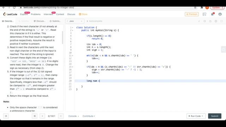Click the "Note:" heading
The width and height of the screenshot is (226, 127).
6,102
